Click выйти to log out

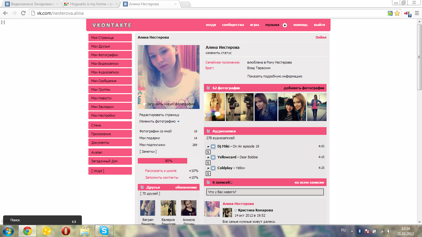[x=319, y=25]
